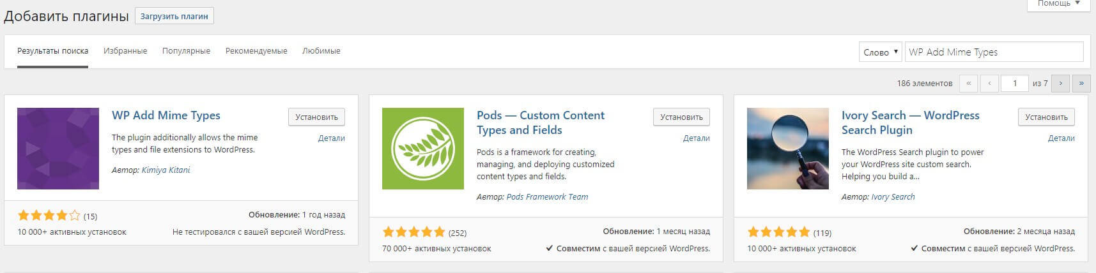Click the 186 элементов count text
Viewport: 1096px width, 273px height.
point(924,84)
